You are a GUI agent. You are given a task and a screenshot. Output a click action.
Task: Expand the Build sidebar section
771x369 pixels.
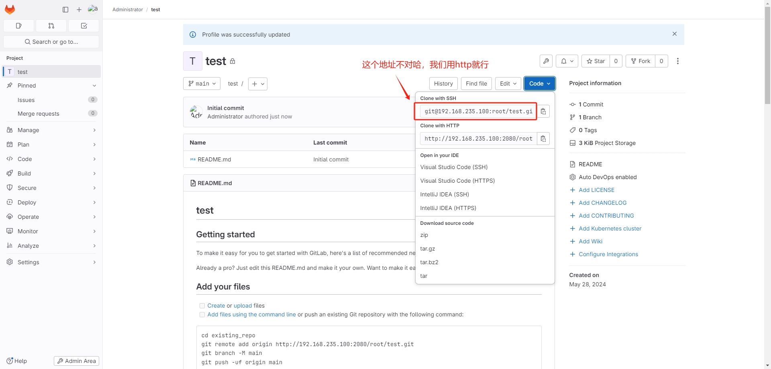point(51,173)
